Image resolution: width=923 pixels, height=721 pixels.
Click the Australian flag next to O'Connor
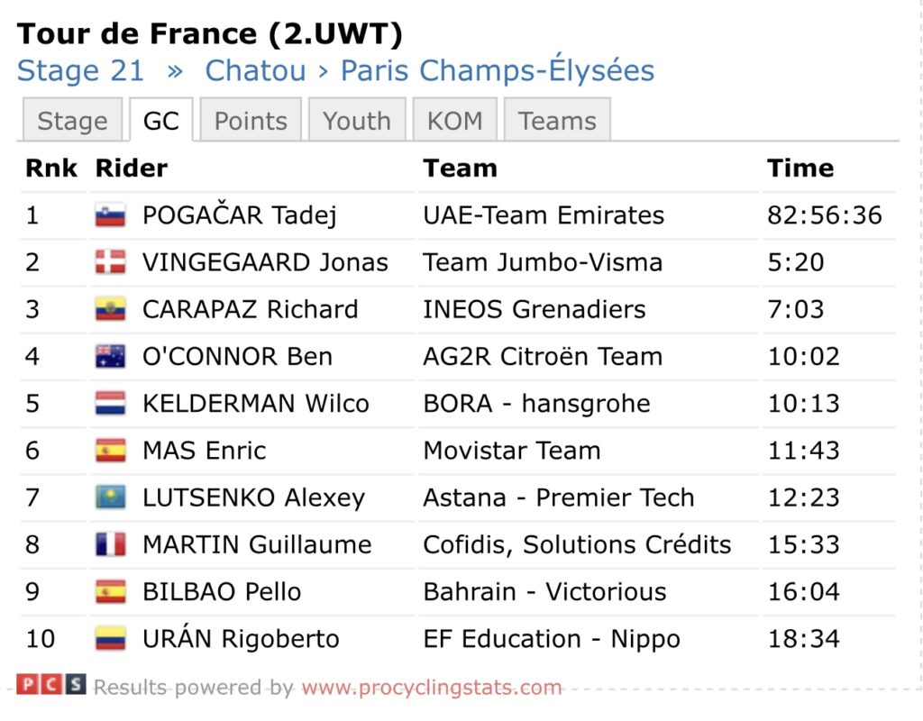(x=110, y=356)
